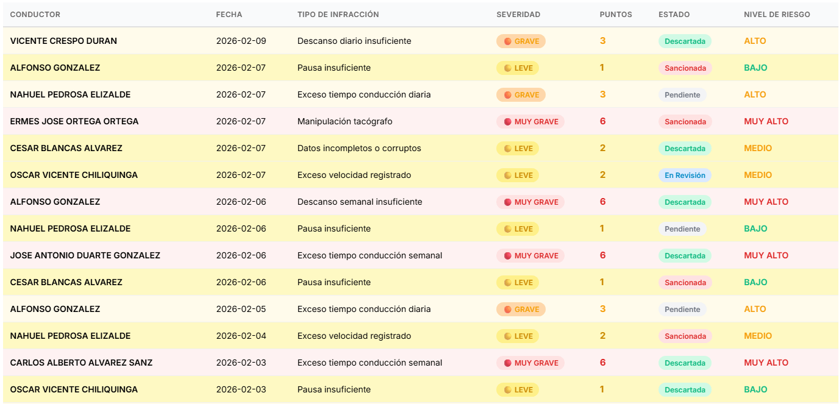Click the GRAVE severity icon for Vicente Crespo Duran
The height and width of the screenshot is (404, 839).
point(507,41)
